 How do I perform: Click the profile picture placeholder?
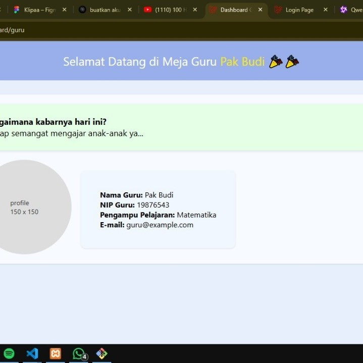point(25,206)
